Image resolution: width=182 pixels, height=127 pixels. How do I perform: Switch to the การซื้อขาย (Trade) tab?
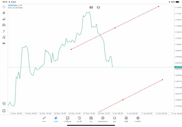(68, 119)
